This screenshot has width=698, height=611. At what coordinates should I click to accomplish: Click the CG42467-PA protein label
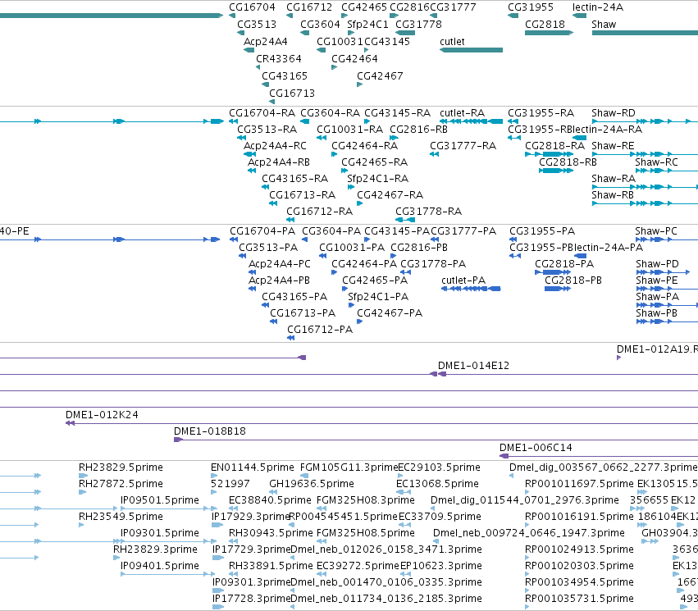pyautogui.click(x=390, y=313)
